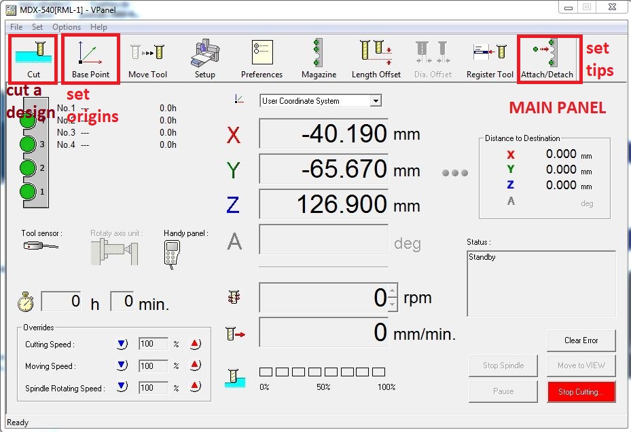Click the Rotary axis unit icon
The width and height of the screenshot is (631, 432).
(114, 252)
